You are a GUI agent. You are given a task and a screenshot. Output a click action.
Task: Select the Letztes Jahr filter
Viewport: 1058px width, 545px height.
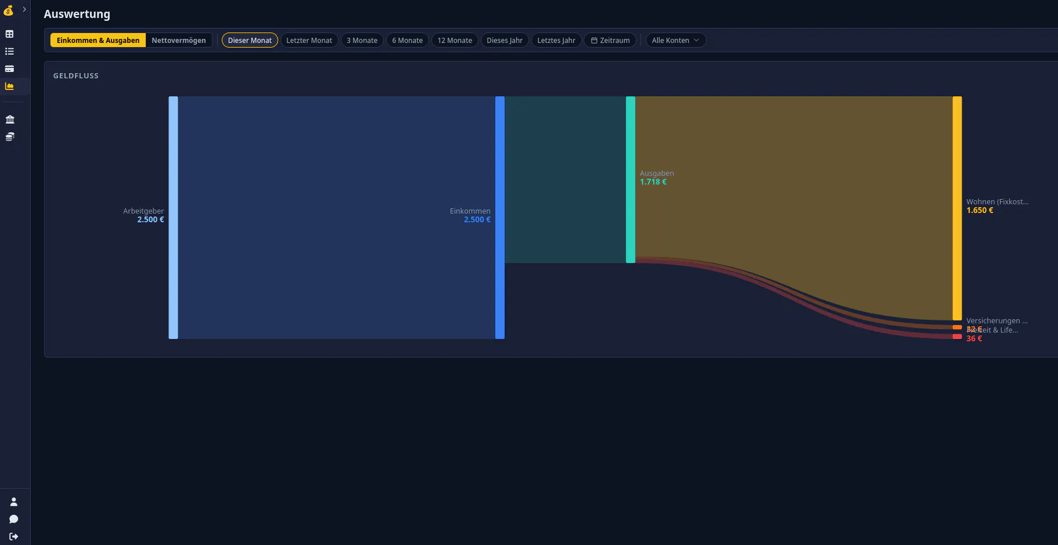coord(556,40)
